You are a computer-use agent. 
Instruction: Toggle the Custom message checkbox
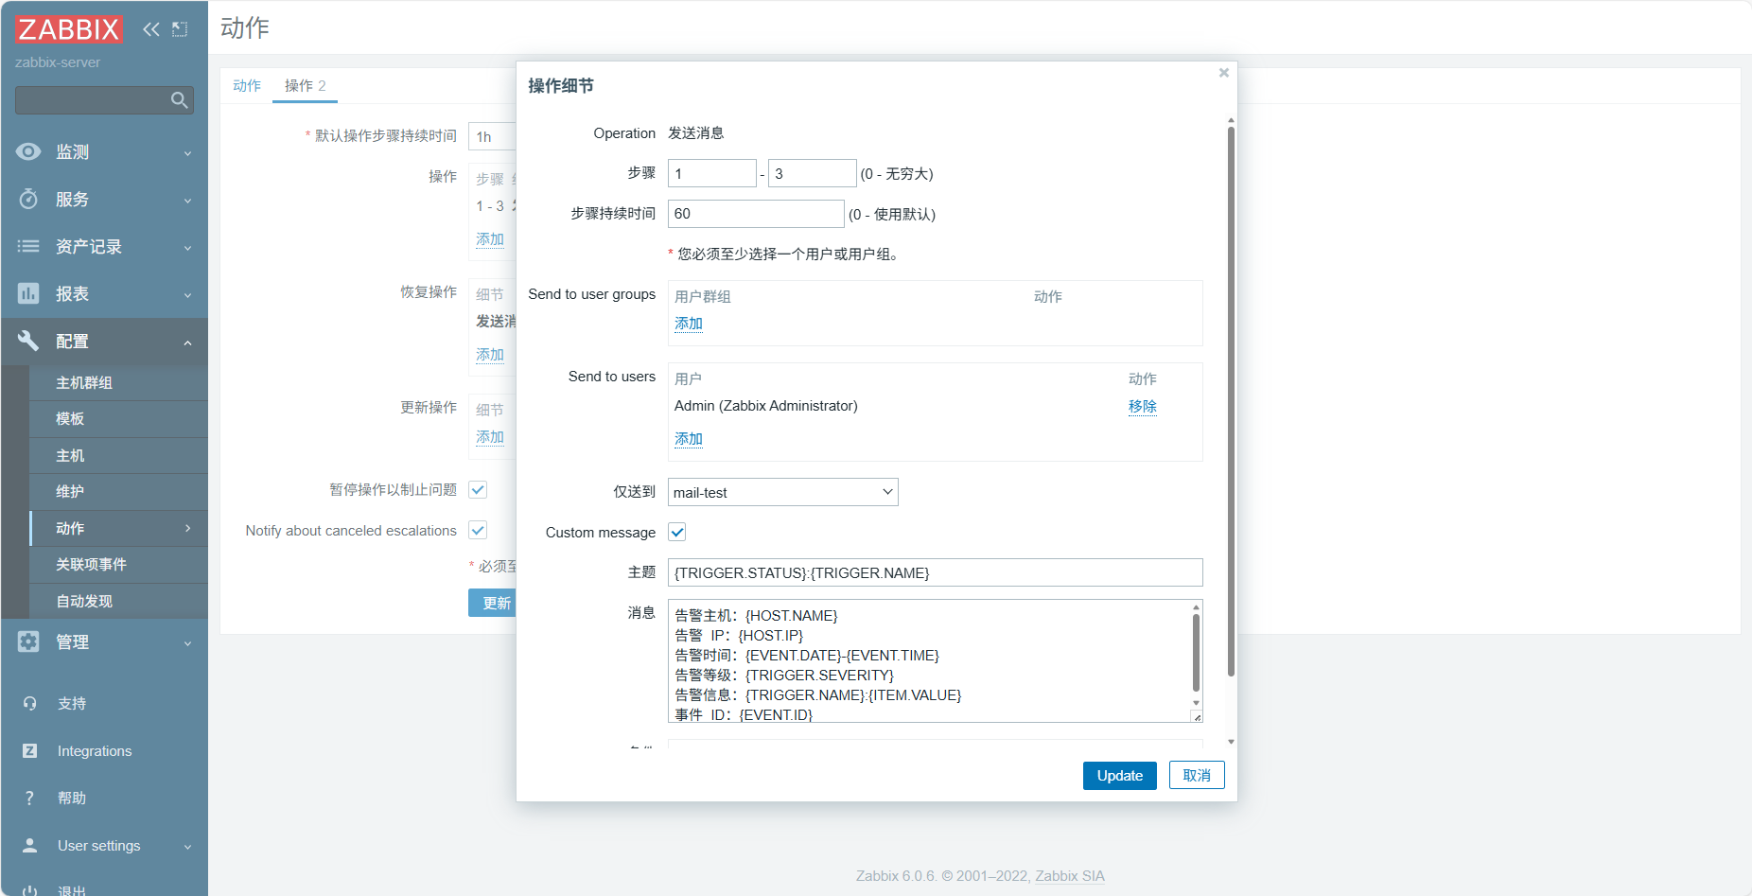677,532
